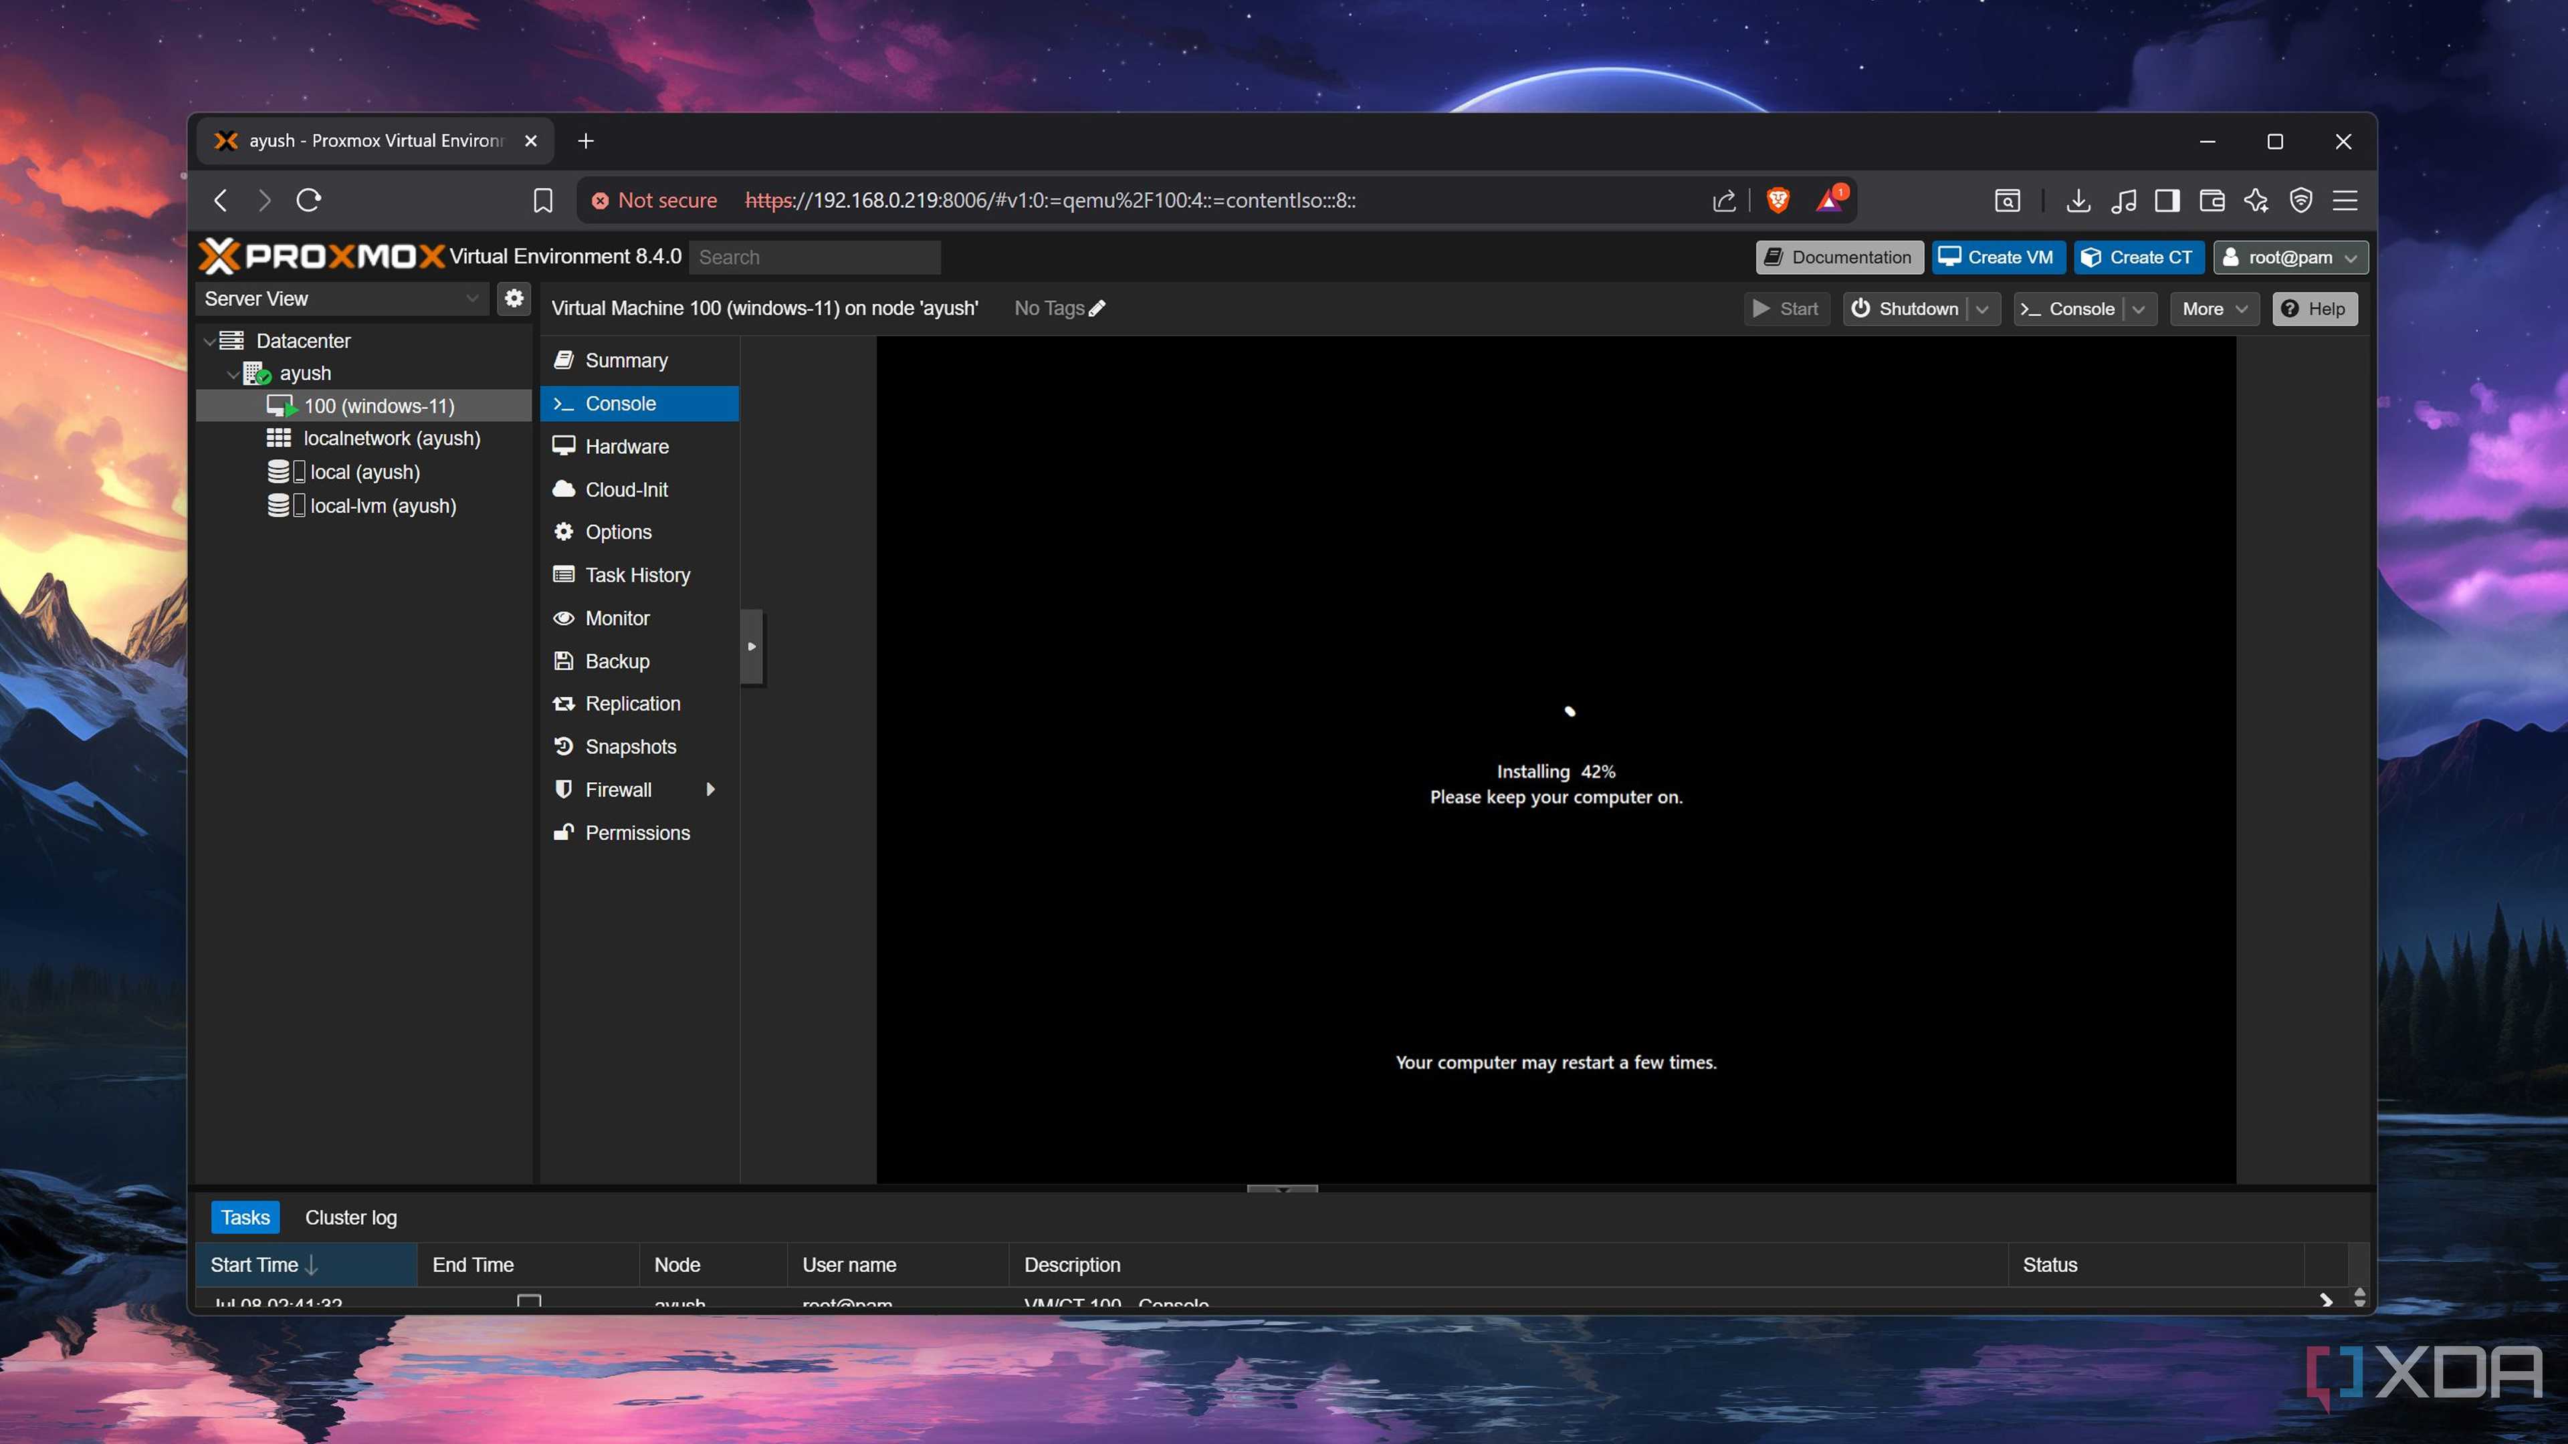Open the Brave VPN shield icon
The width and height of the screenshot is (2568, 1444).
(x=2300, y=201)
